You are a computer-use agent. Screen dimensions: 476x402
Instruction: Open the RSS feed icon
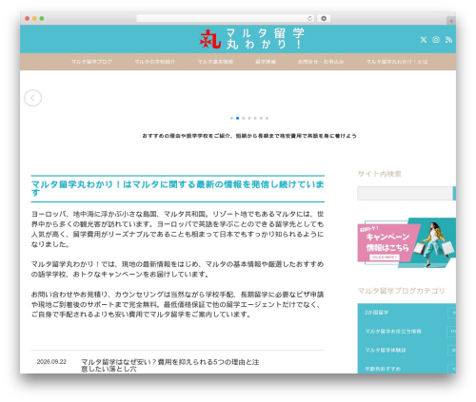point(448,40)
